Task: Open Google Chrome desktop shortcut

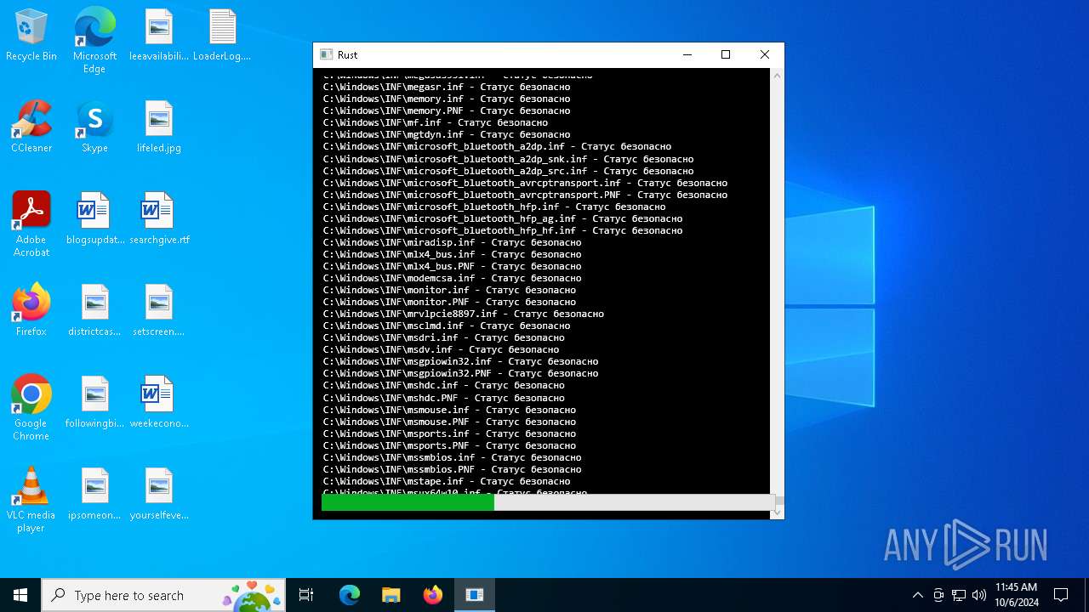Action: [31, 408]
